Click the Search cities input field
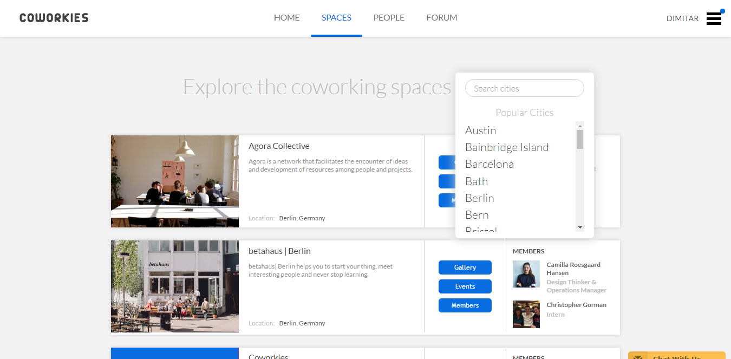Screen dimensions: 731x359 (524, 88)
